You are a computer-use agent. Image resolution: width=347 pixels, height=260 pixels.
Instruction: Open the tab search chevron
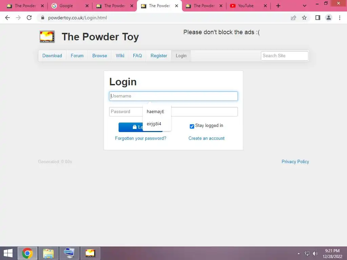(x=305, y=6)
